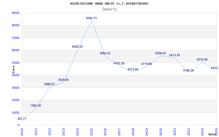Click the 9000 y-axis tick label
This screenshot has height=137, width=219.
(x=16, y=13)
